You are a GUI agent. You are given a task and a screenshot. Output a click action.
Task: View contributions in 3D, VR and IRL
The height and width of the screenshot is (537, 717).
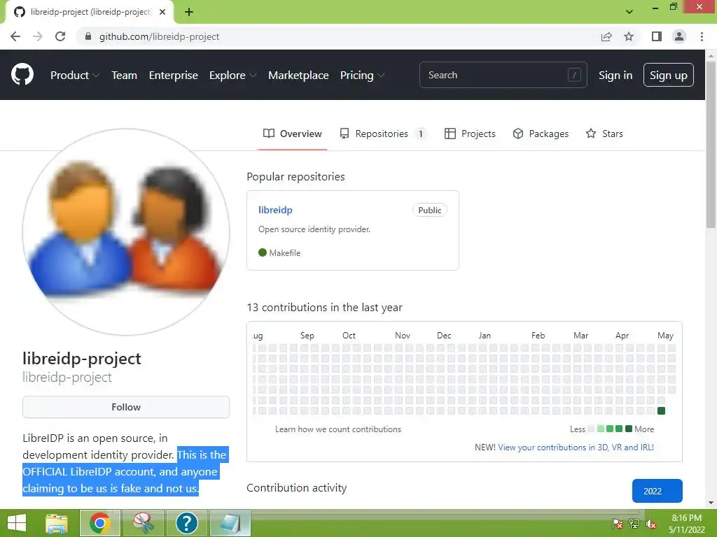[x=576, y=447]
